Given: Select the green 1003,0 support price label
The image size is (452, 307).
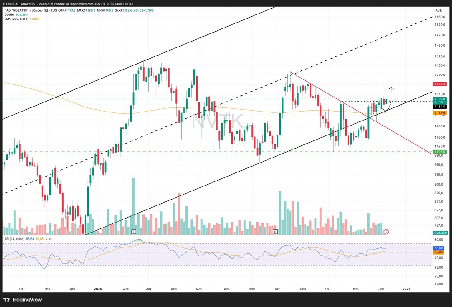Looking at the screenshot, I should tap(440, 152).
